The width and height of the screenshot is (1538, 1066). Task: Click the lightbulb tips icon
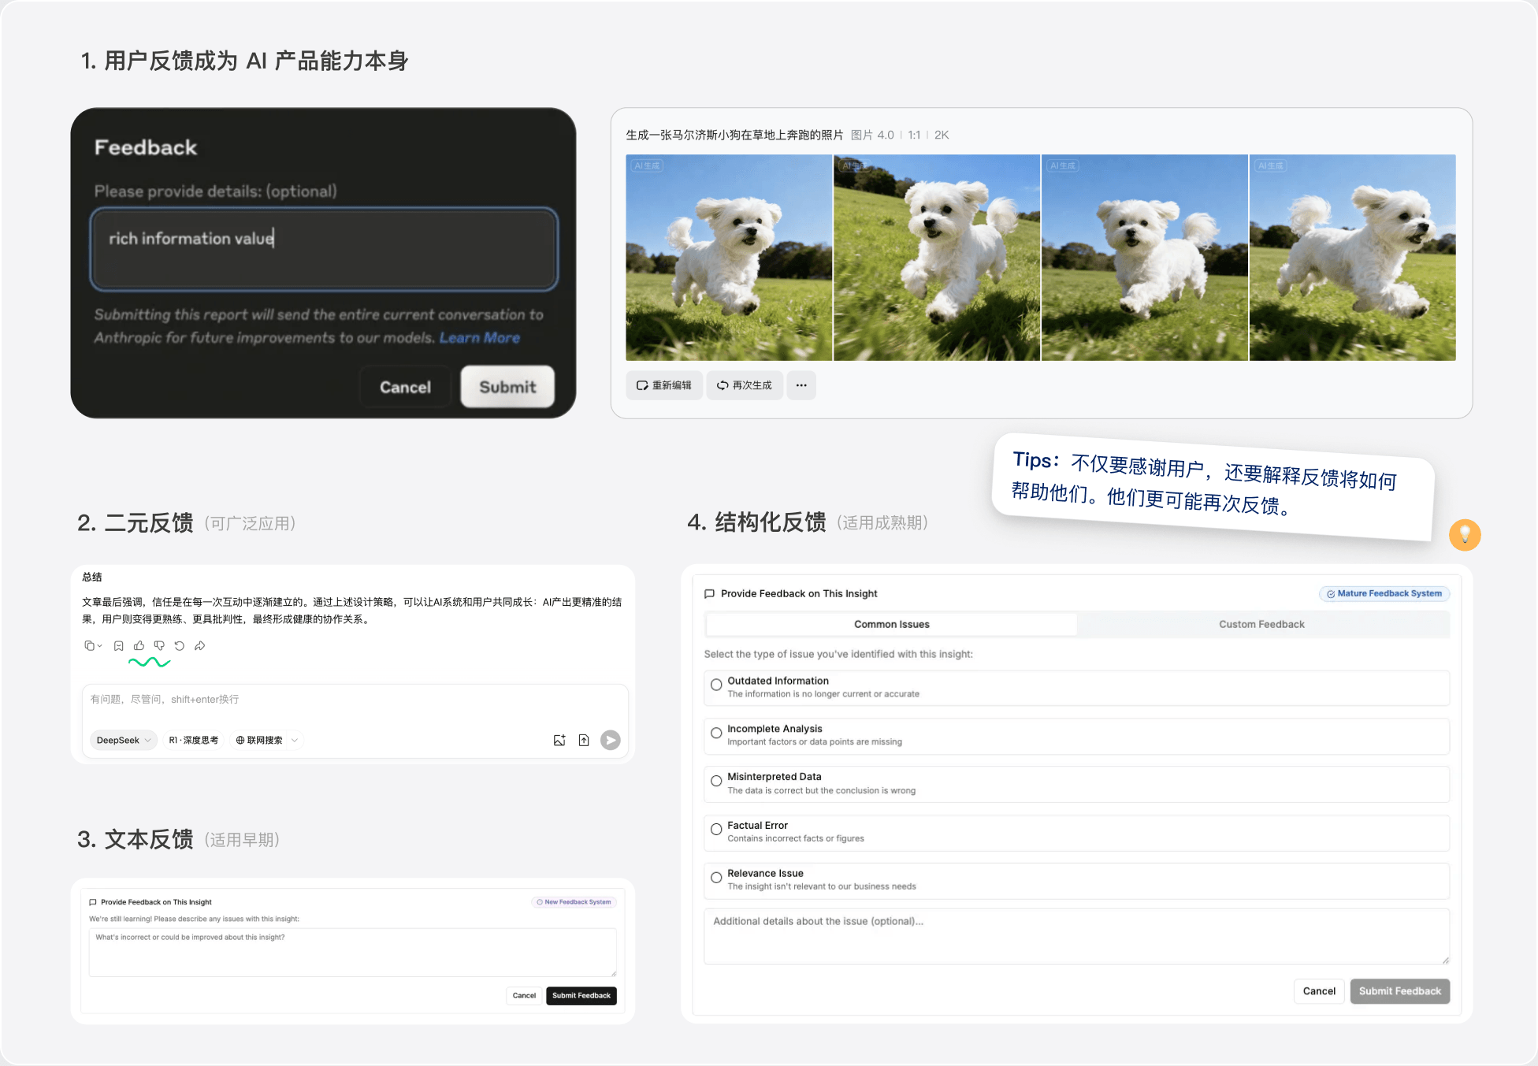pos(1465,535)
